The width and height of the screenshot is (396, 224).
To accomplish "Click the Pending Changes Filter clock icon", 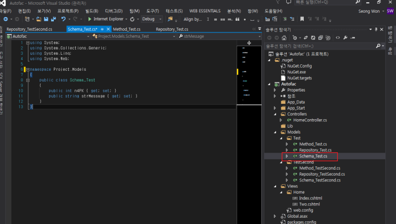I will point(295,38).
